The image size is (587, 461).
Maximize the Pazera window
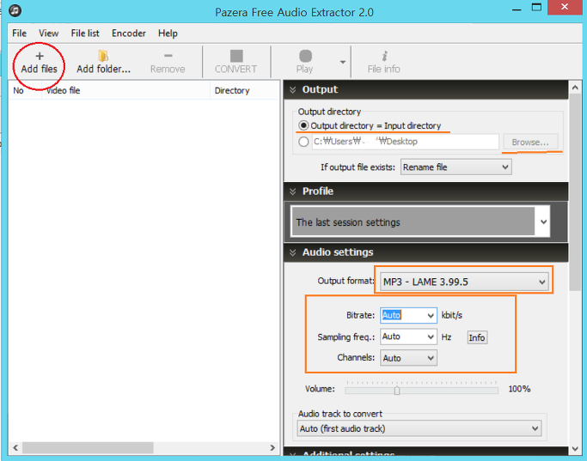(536, 8)
